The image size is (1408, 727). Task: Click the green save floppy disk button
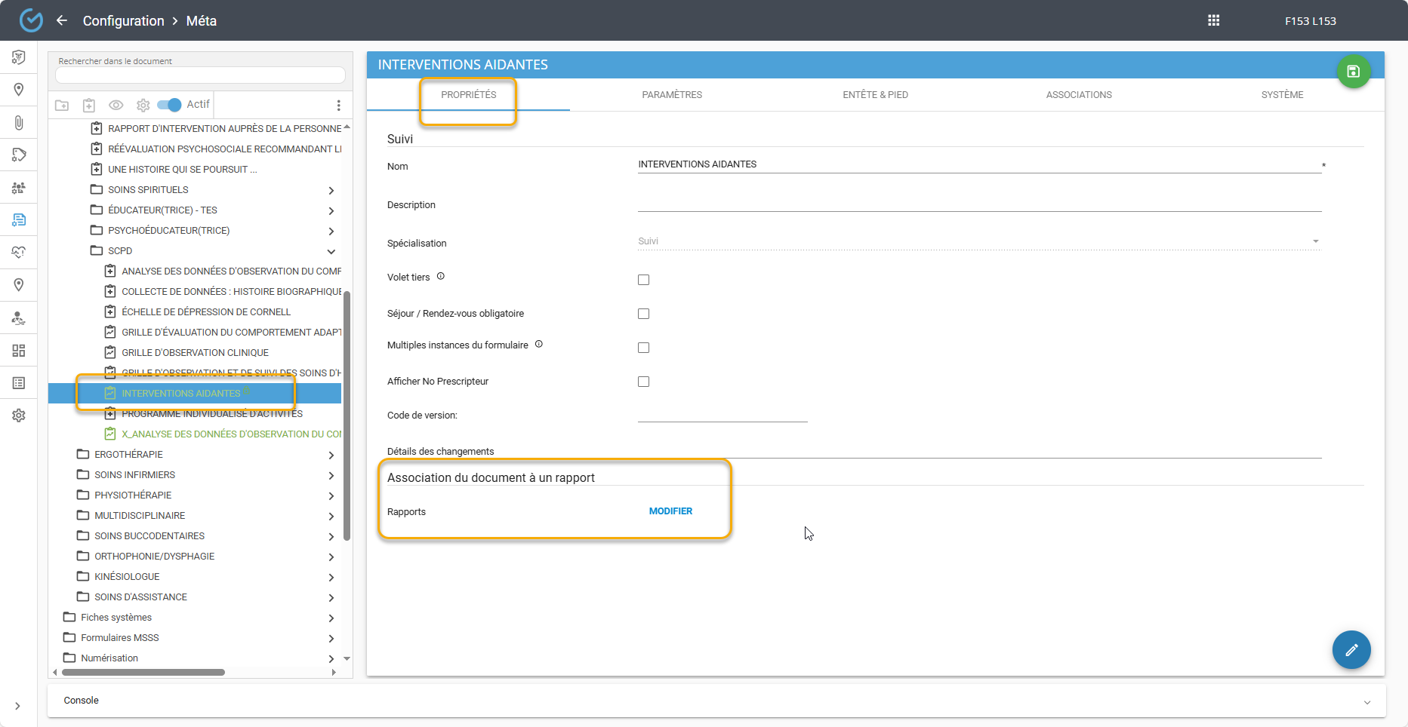click(1353, 72)
